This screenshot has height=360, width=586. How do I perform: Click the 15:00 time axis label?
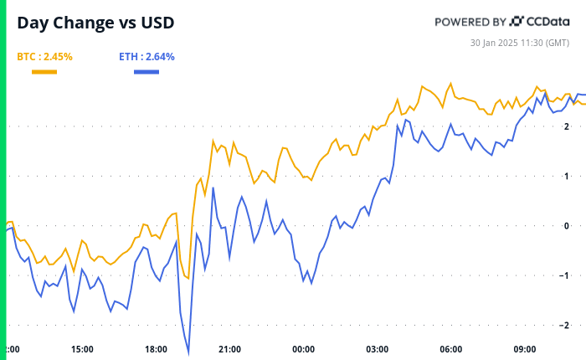point(81,349)
